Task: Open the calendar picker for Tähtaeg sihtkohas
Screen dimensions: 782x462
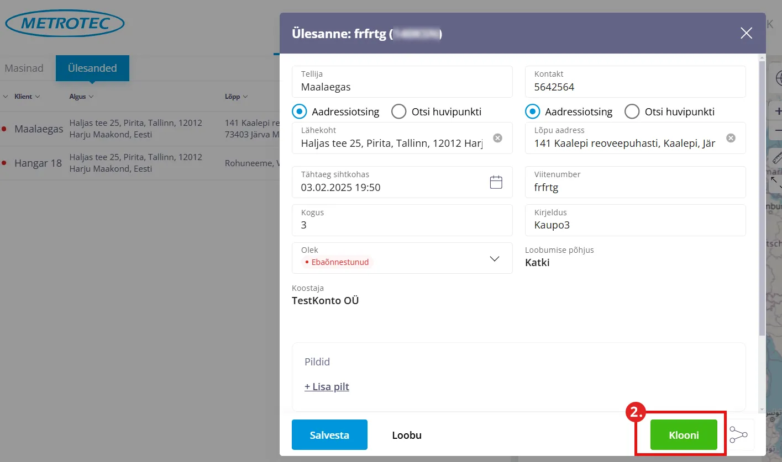Action: pos(496,182)
